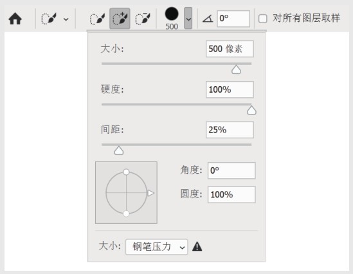Click the 硬度 slider handle
The image size is (353, 274).
coord(251,111)
